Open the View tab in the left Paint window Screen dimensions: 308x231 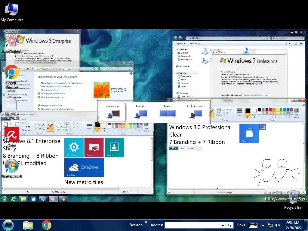(x=24, y=119)
